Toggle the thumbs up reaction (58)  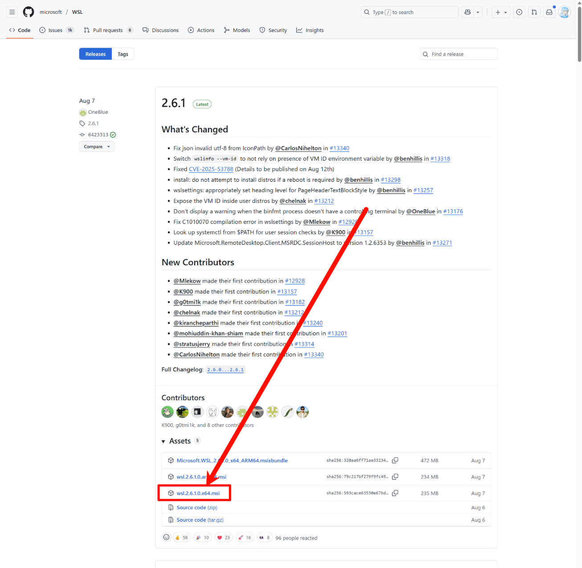pyautogui.click(x=182, y=537)
